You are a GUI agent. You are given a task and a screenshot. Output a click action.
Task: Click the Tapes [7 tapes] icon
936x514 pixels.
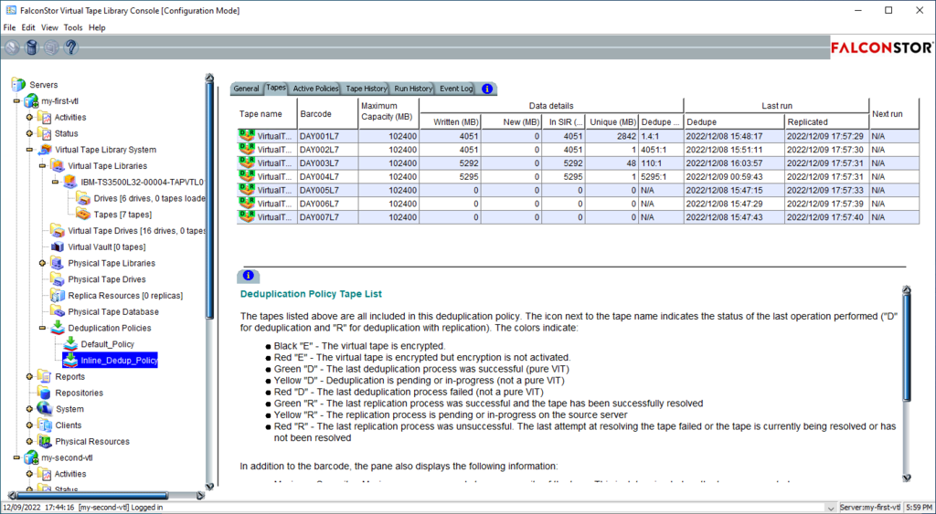point(83,215)
